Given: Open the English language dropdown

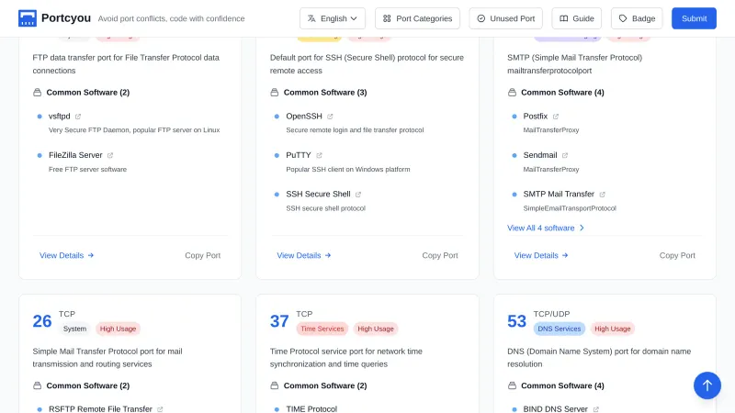Looking at the screenshot, I should tap(333, 18).
